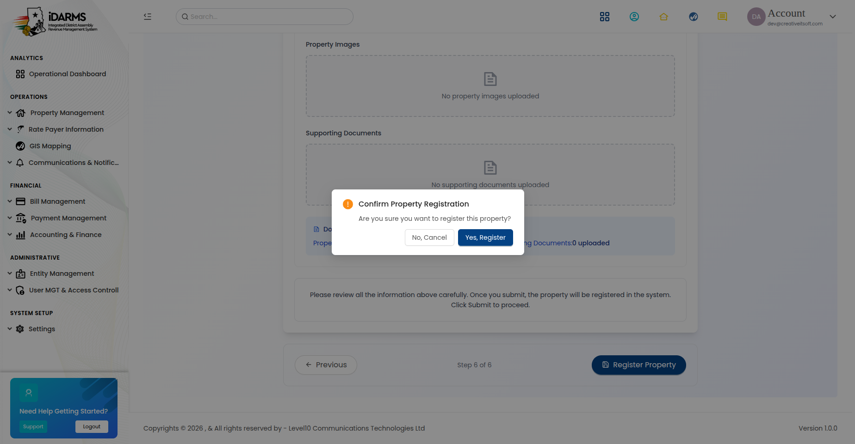
Task: Open the apps grid icon in header
Action: point(604,17)
